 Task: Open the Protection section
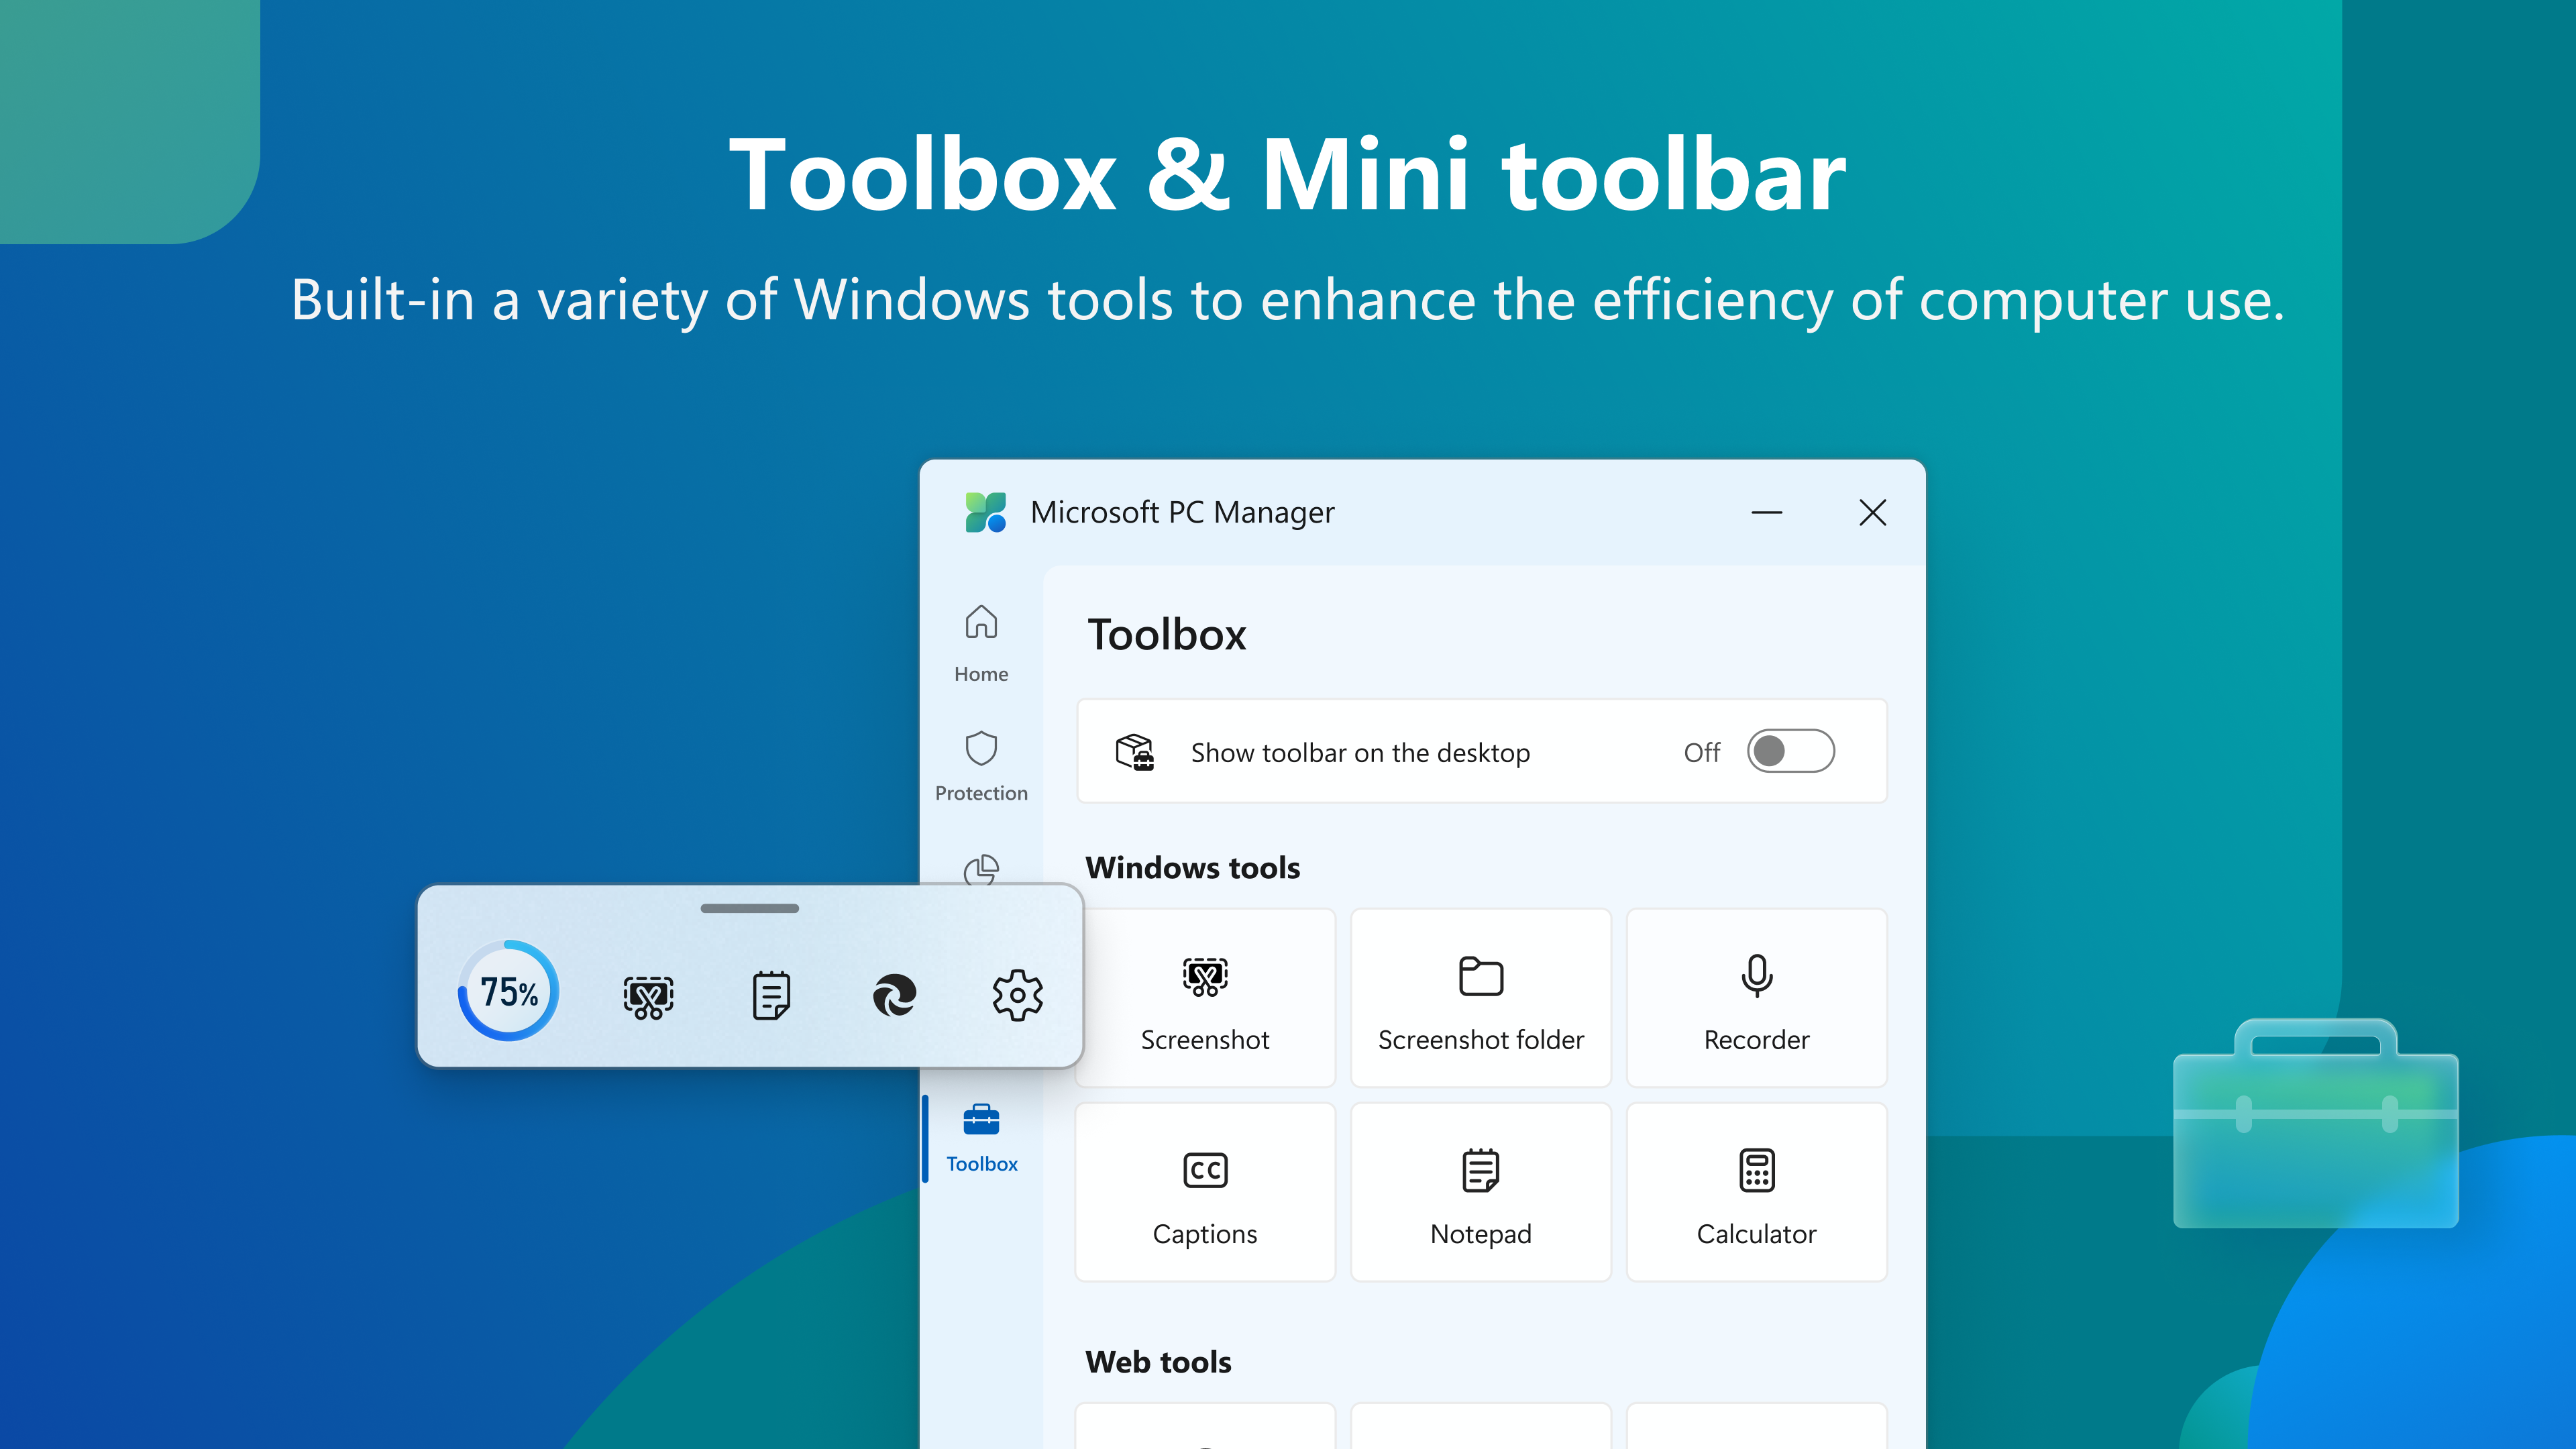click(x=981, y=766)
